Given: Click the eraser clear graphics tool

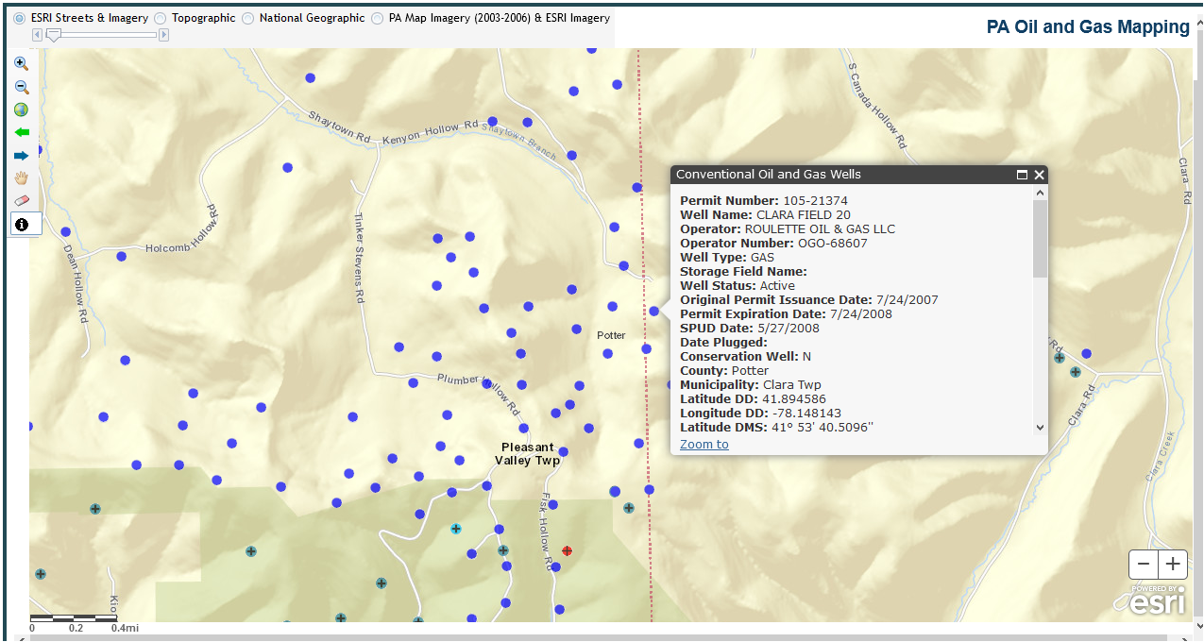Looking at the screenshot, I should click(21, 200).
